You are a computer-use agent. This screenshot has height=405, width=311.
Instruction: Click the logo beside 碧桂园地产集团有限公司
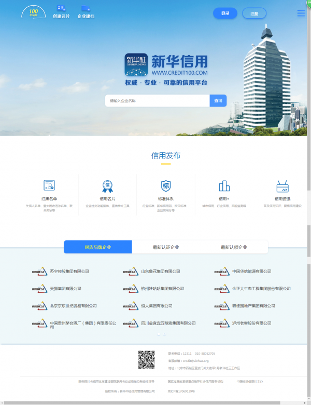(222, 306)
